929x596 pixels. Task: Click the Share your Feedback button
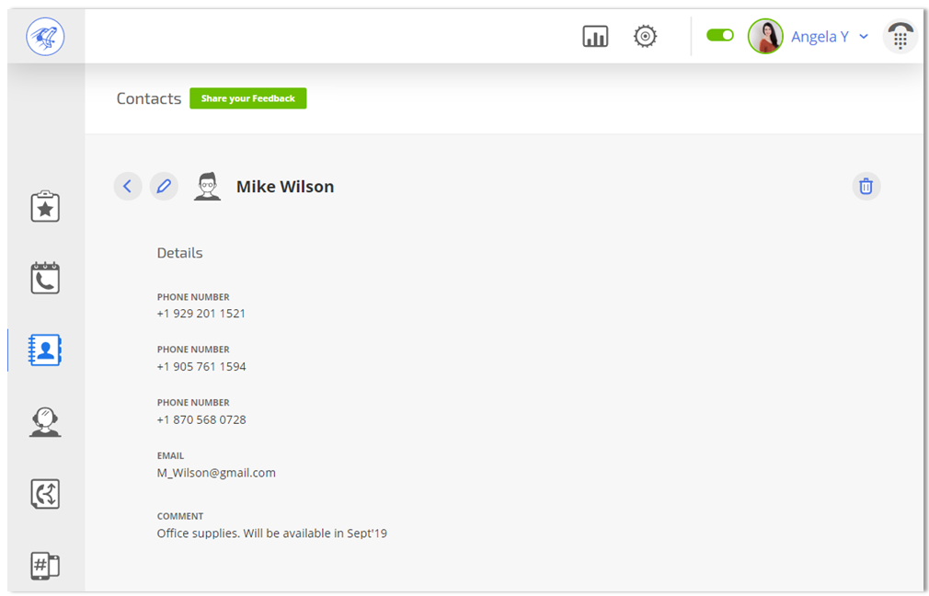pos(247,98)
